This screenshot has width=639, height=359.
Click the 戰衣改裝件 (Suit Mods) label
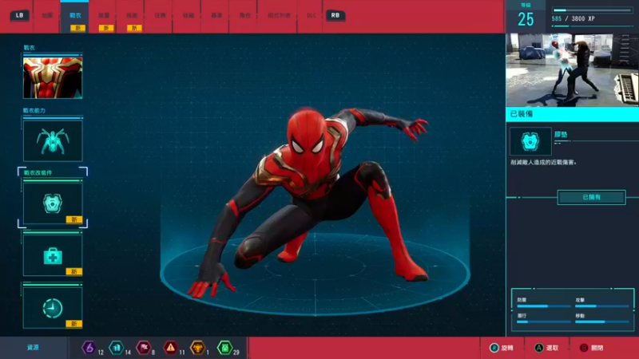pyautogui.click(x=38, y=172)
